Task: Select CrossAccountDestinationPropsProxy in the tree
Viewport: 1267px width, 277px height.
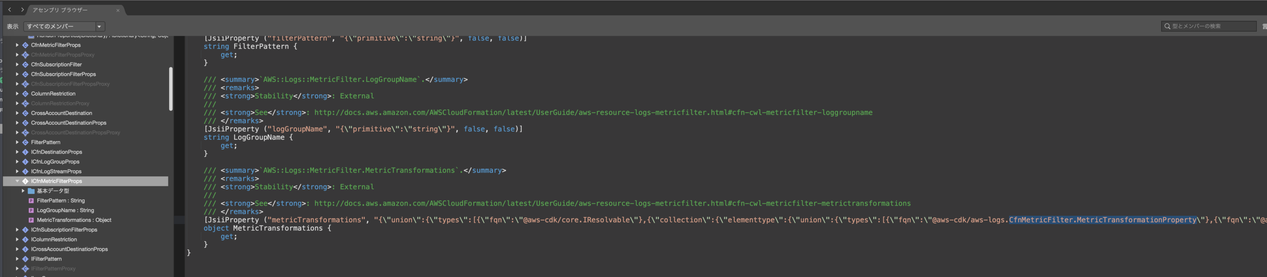Action: pos(76,132)
